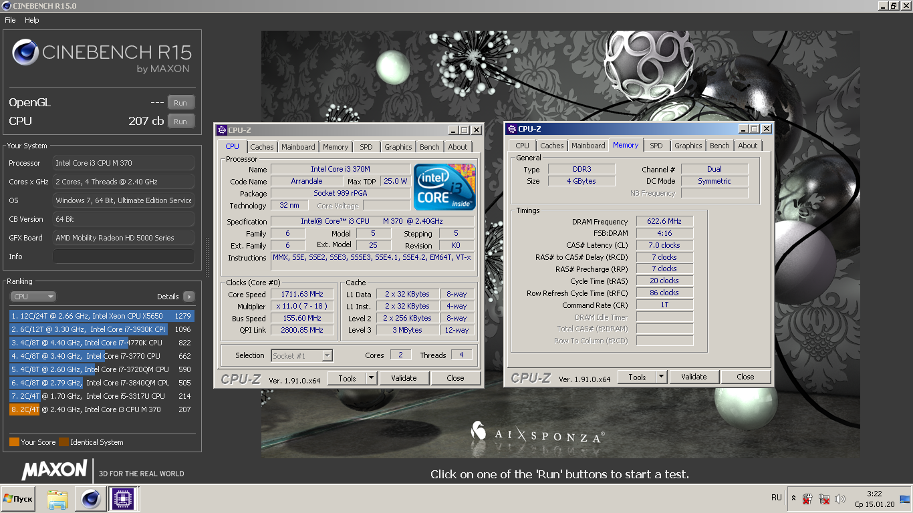Click network tray icon with red X
This screenshot has width=913, height=513.
pyautogui.click(x=824, y=499)
